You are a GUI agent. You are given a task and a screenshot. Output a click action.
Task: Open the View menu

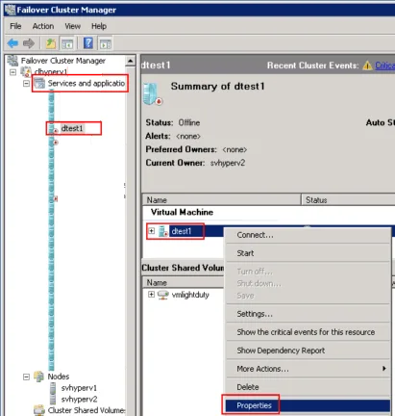[73, 26]
